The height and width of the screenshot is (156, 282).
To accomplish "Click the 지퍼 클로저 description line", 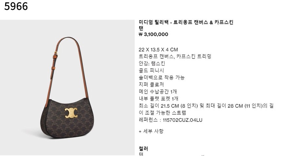I will [151, 84].
